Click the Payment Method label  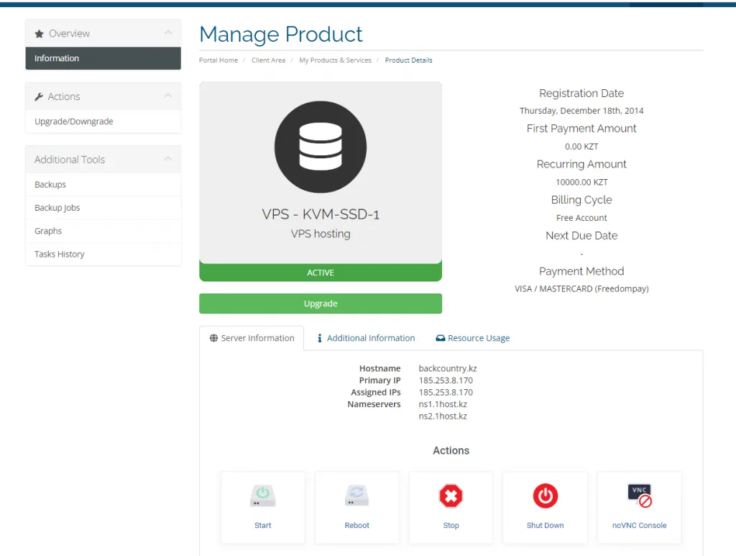(x=581, y=271)
